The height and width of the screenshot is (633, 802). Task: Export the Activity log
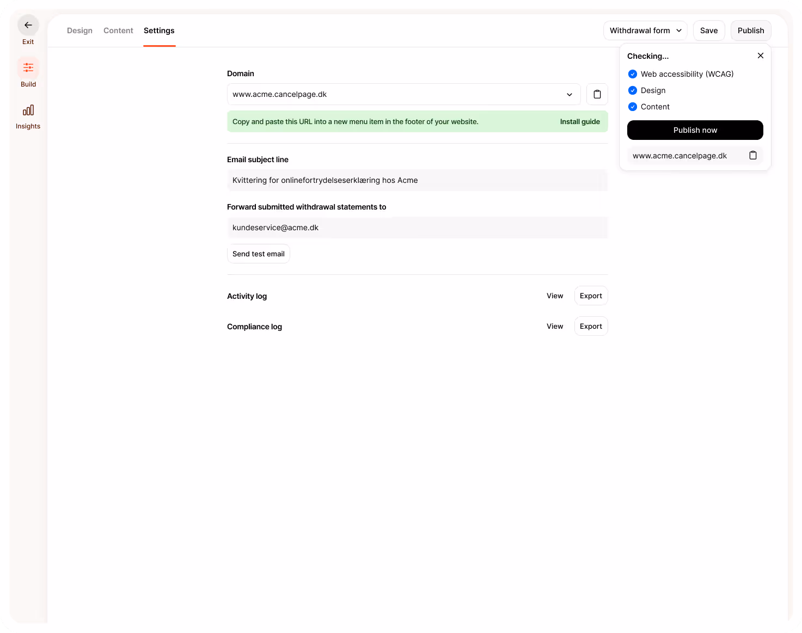[x=591, y=296]
